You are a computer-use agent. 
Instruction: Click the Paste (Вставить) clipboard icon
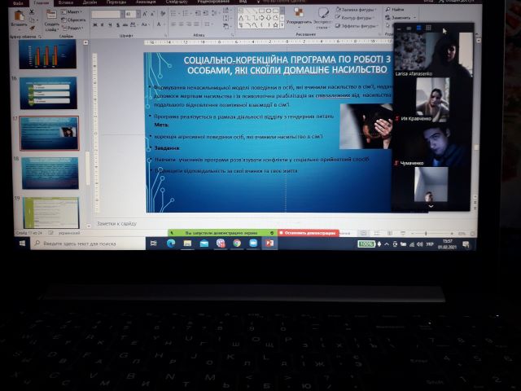19,16
